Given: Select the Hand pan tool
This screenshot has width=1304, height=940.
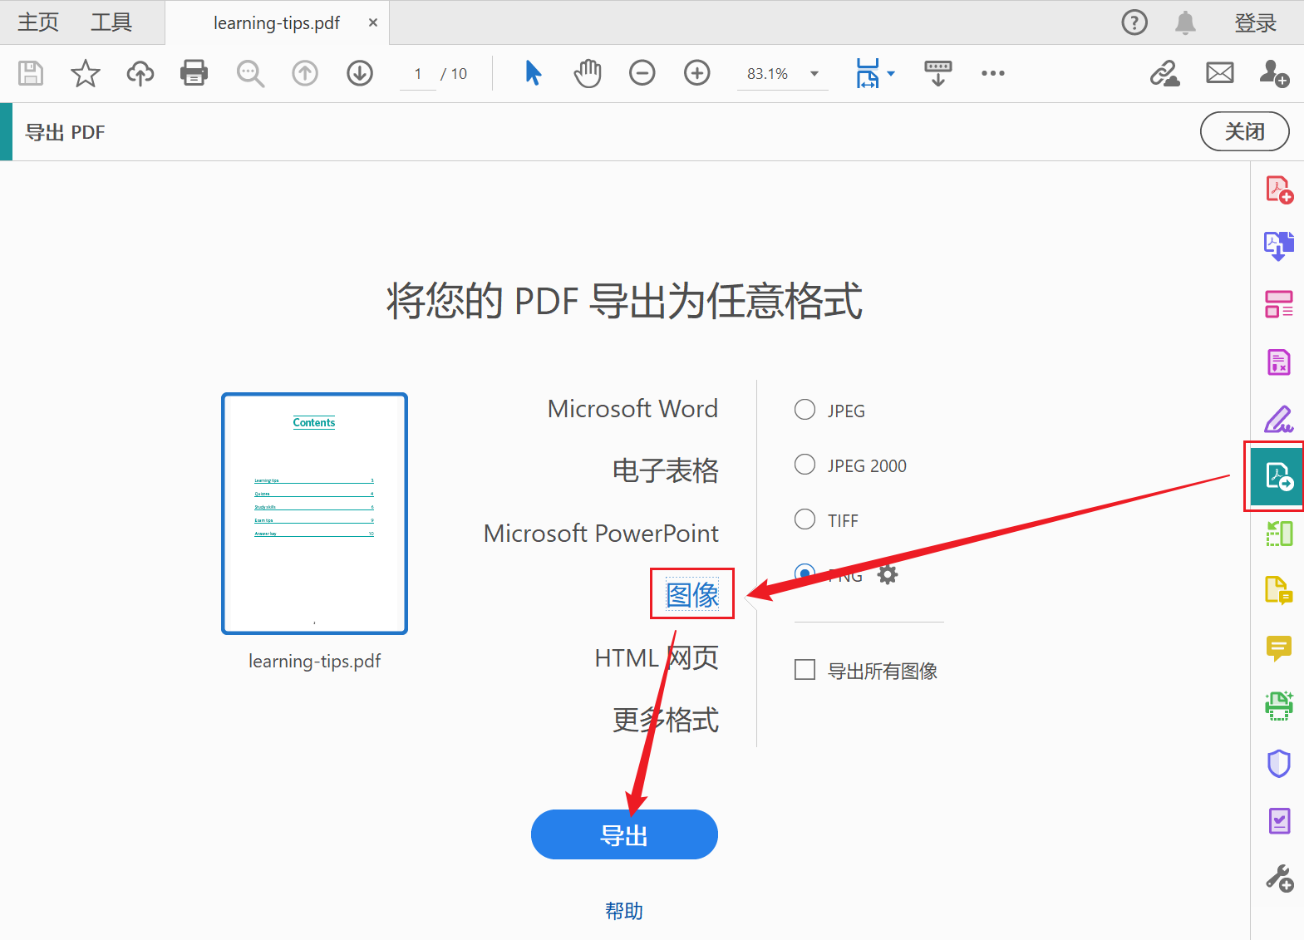Looking at the screenshot, I should (x=588, y=73).
